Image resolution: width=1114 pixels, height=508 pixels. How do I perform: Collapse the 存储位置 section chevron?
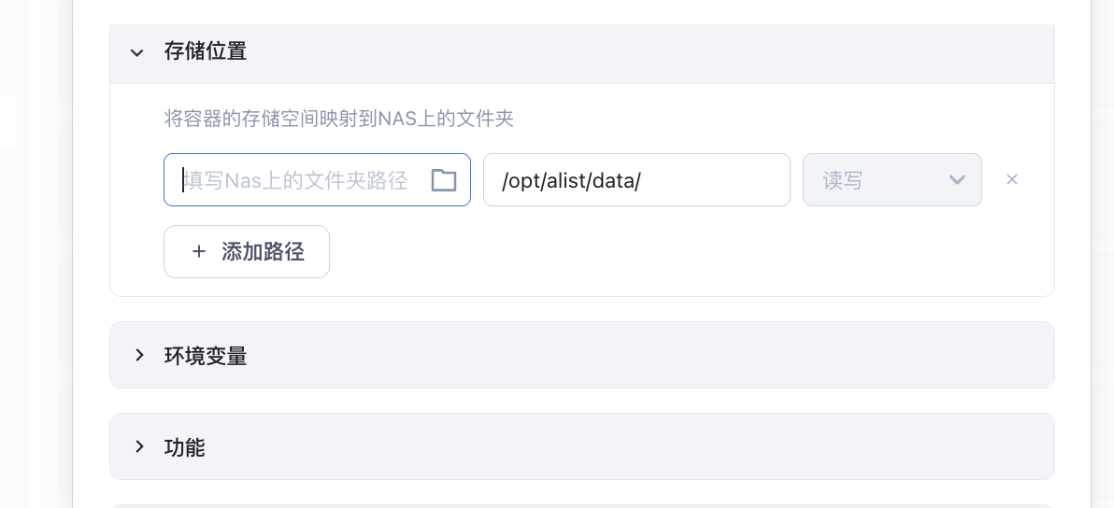pyautogui.click(x=137, y=52)
